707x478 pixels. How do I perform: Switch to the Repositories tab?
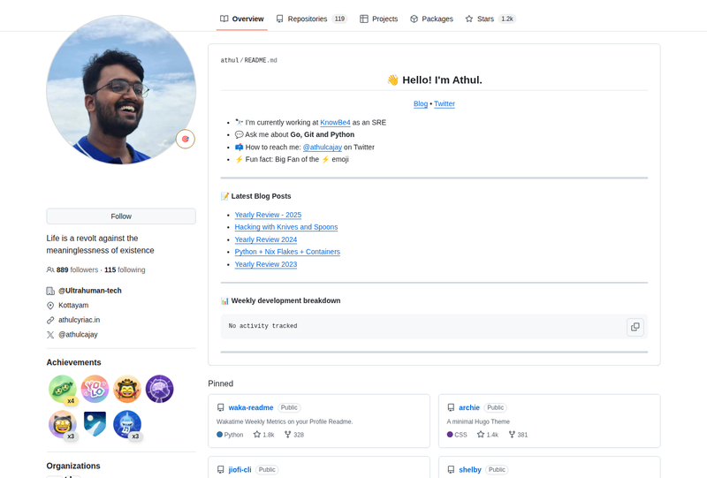pyautogui.click(x=311, y=19)
